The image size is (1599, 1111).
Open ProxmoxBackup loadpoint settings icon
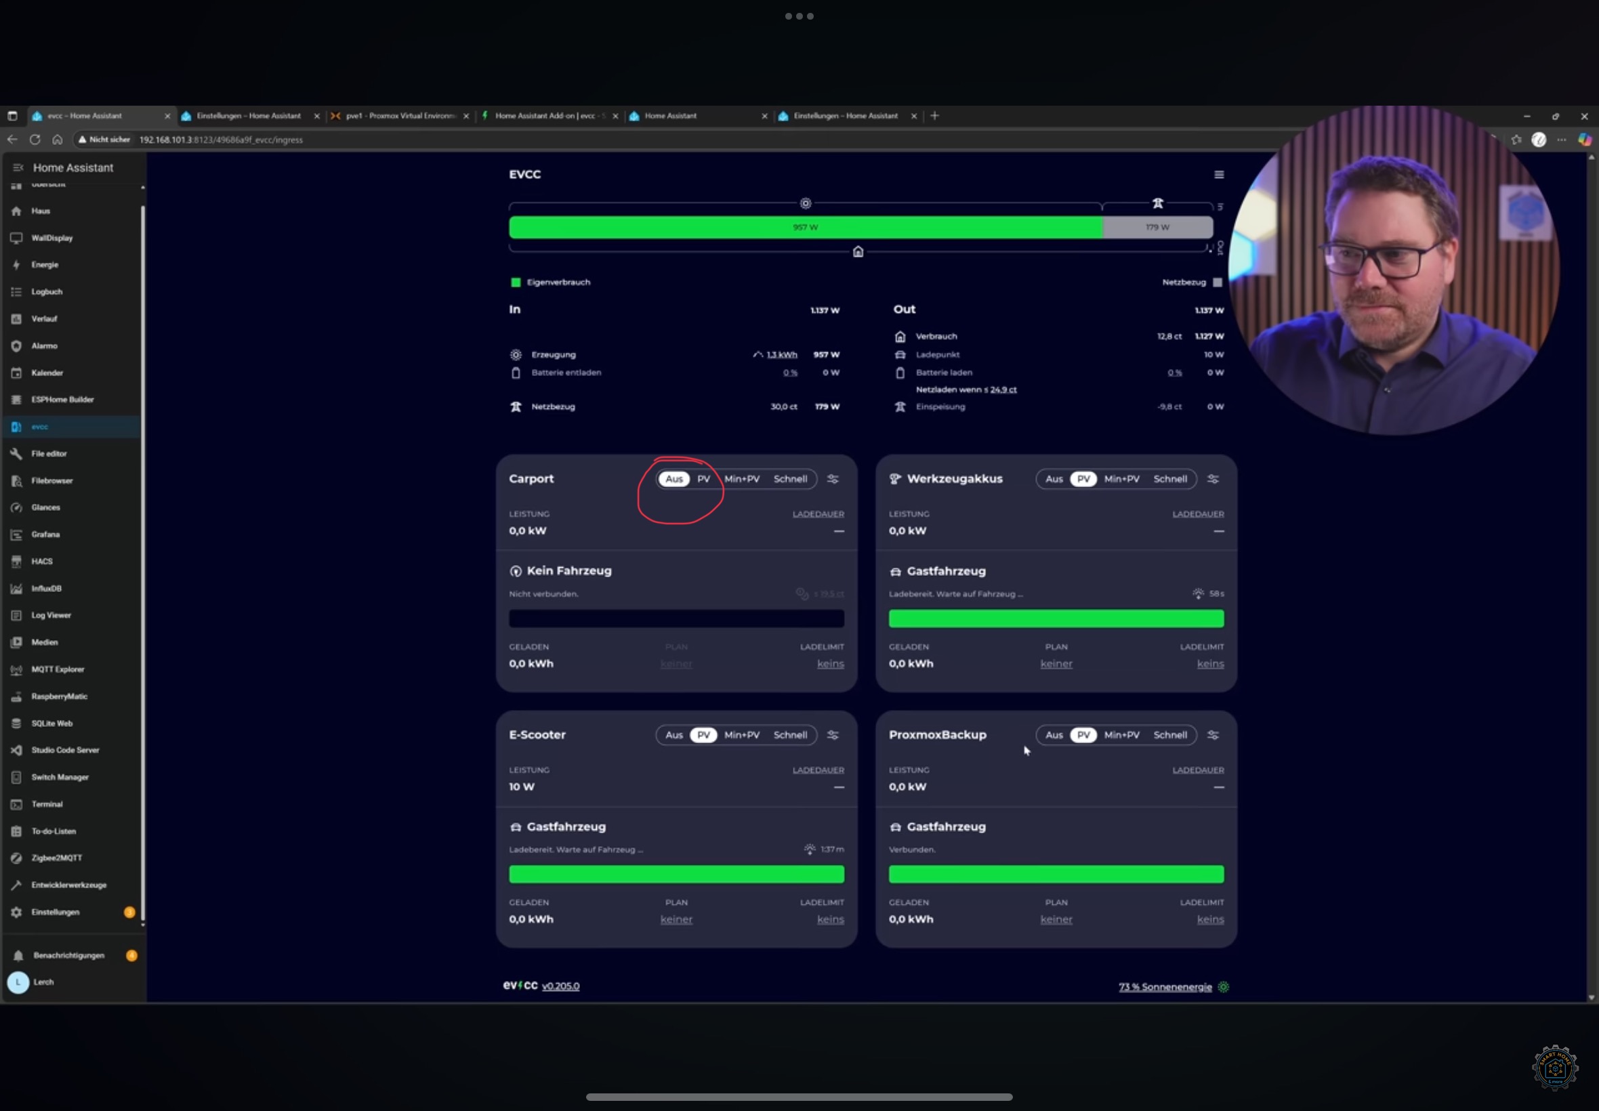(1213, 735)
